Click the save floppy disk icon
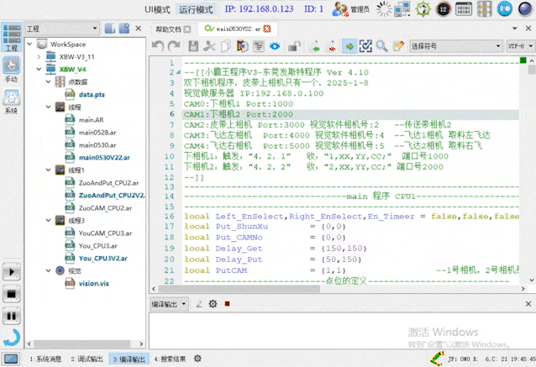 coord(193,46)
